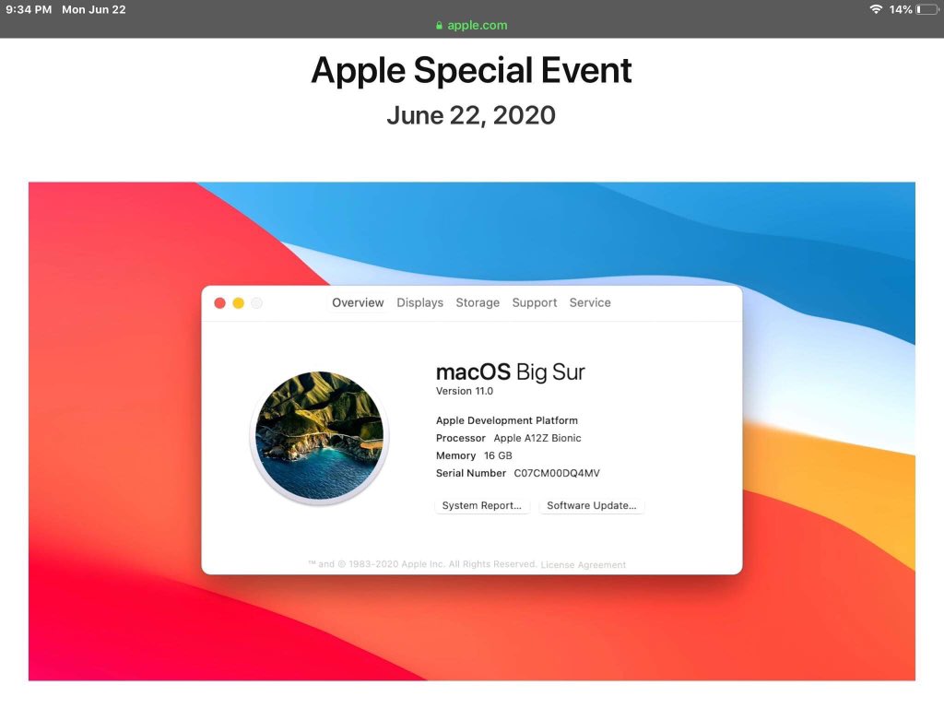The height and width of the screenshot is (708, 944).
Task: Switch to the Overview tab
Action: point(358,302)
